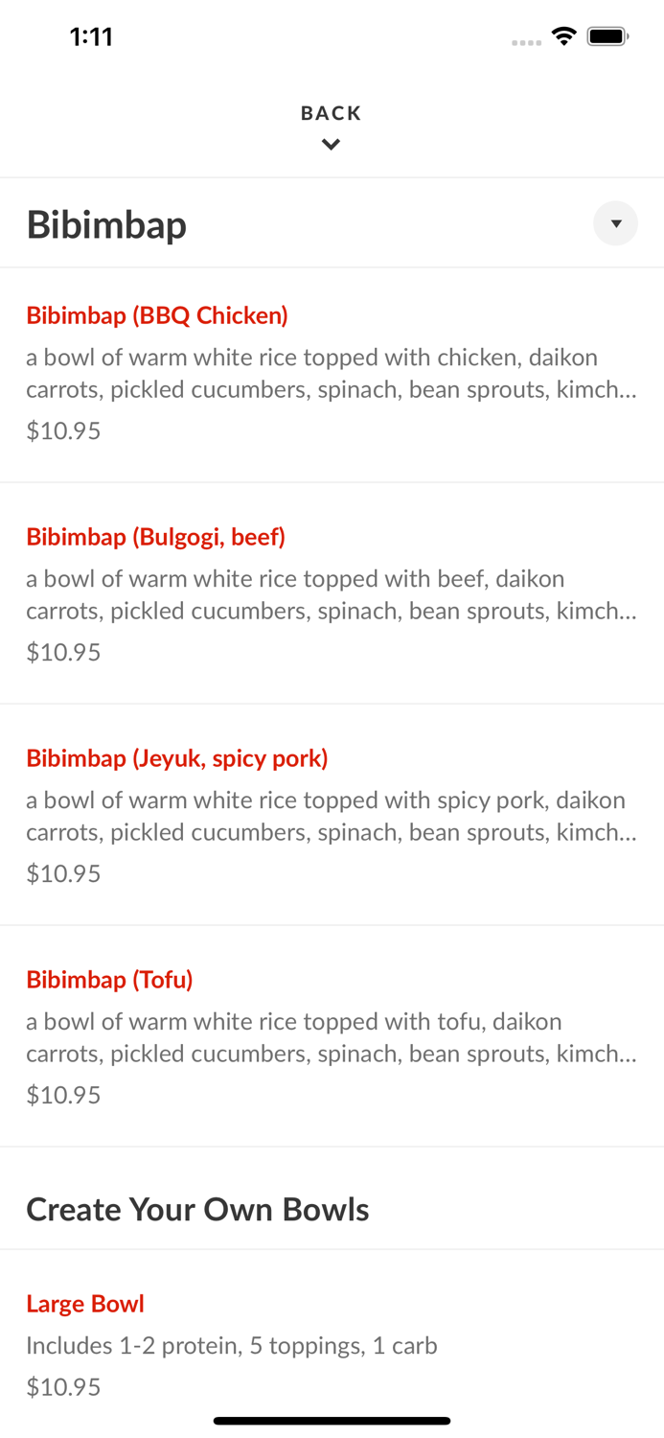Choose Bibimbap (Jeyuk, spicy pork)
664x1438 pixels.
pyautogui.click(x=177, y=758)
